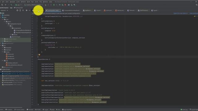Open the OnePlus device selector dropdown
The height and width of the screenshot is (111, 198).
(x=34, y=5)
